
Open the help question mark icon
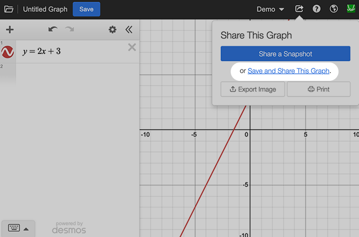(x=316, y=9)
